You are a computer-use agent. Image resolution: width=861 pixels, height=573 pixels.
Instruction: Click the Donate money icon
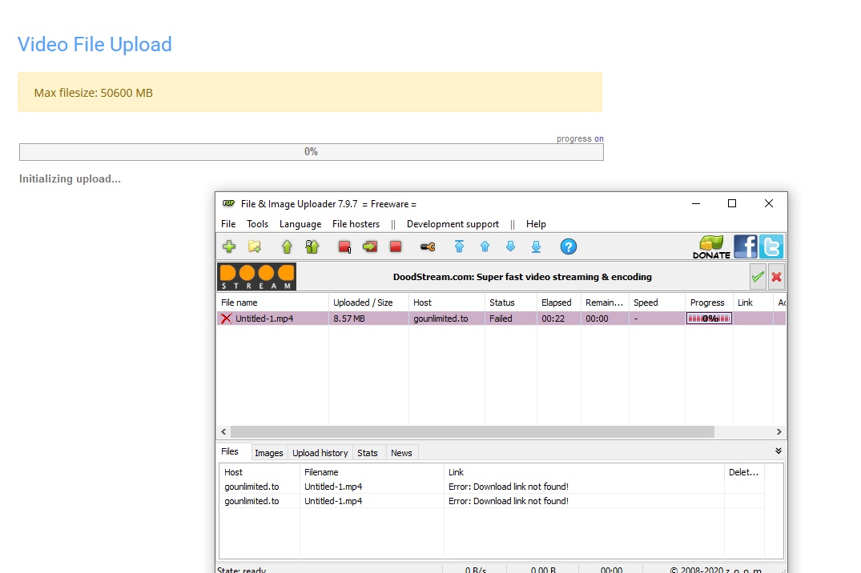(711, 246)
